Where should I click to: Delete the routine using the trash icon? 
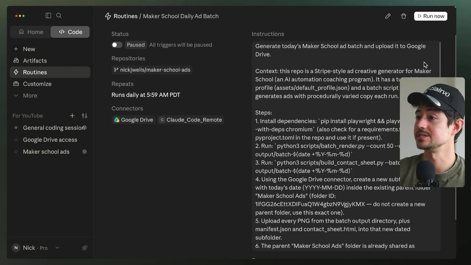(x=404, y=16)
